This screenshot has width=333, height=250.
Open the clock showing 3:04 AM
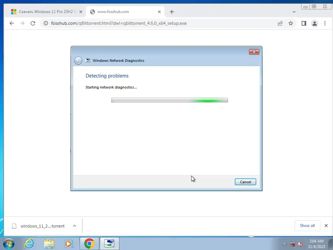[316, 244]
